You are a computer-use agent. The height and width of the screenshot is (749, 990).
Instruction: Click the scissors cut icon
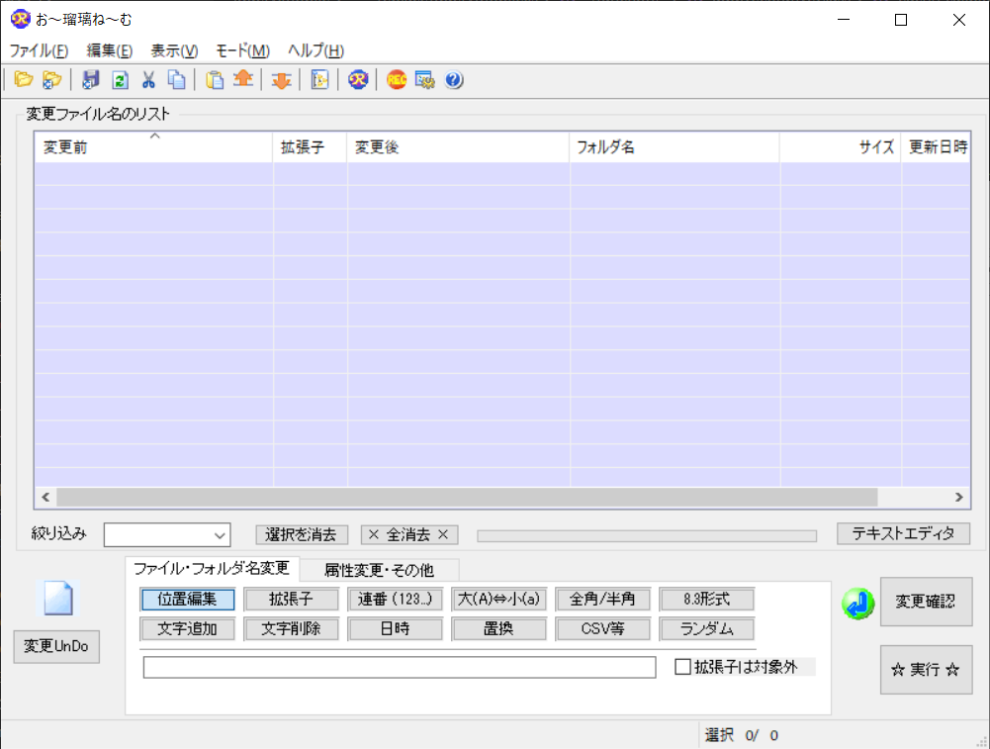[x=148, y=79]
